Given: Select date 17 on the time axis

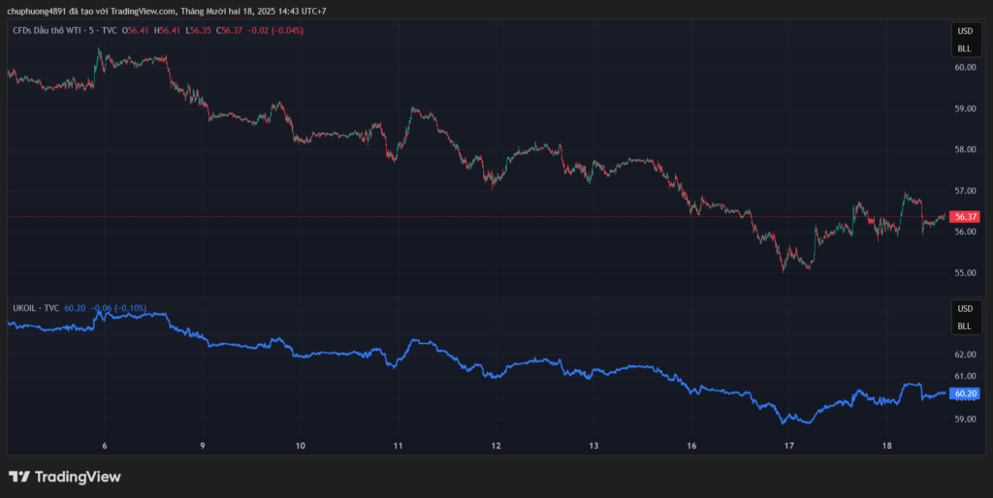Looking at the screenshot, I should [789, 446].
